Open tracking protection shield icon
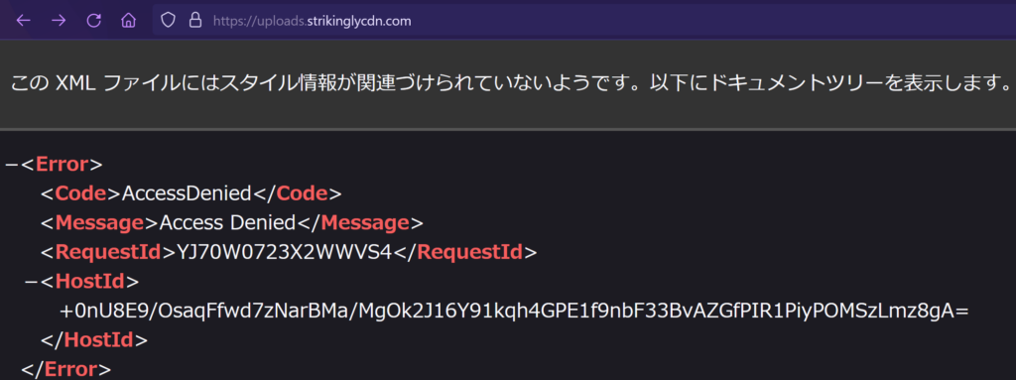This screenshot has width=1016, height=380. click(169, 21)
